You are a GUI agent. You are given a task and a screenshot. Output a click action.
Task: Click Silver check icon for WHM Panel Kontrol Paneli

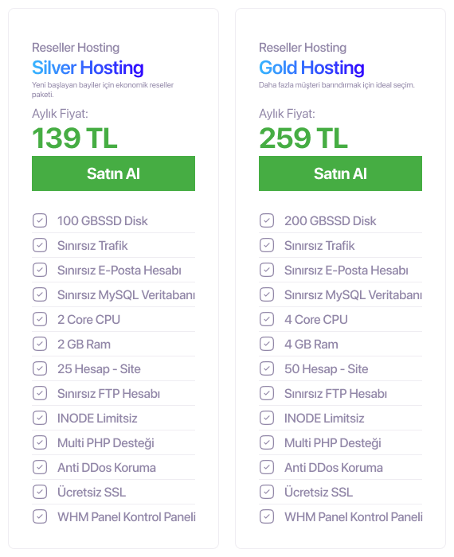click(x=40, y=517)
